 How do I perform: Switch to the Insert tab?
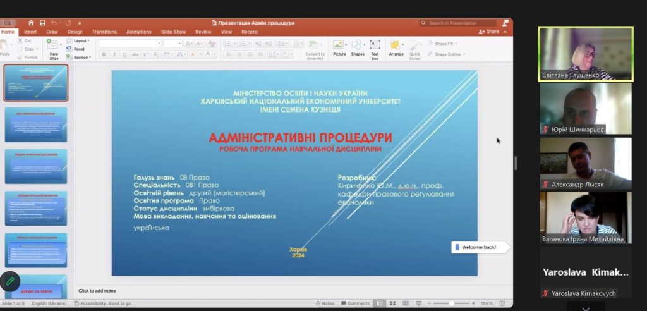30,32
